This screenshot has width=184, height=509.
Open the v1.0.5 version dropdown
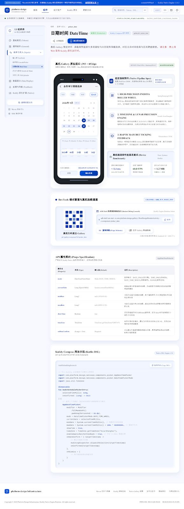coord(157,10)
